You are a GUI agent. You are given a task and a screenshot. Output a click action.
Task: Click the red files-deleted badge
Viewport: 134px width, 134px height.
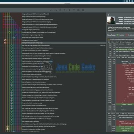126,35
